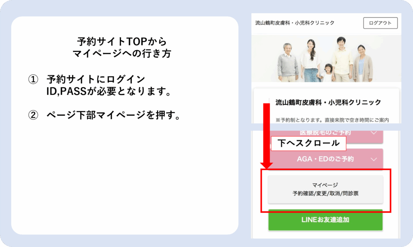
Task: Click the family photo banner image
Action: [x=326, y=59]
